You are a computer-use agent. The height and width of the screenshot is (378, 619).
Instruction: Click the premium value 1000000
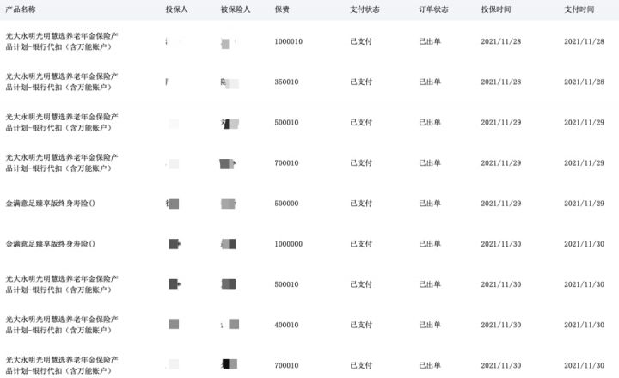[x=289, y=244]
